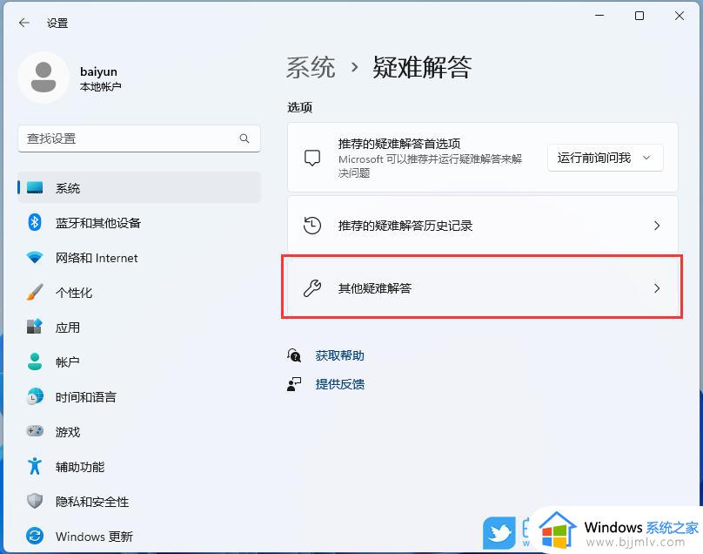Open 隐私和安全性 settings
Screen dimensions: 703x554
pyautogui.click(x=139, y=501)
